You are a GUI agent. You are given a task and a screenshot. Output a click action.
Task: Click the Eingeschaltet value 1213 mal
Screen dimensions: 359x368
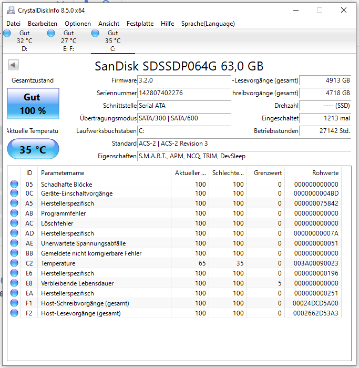(325, 118)
